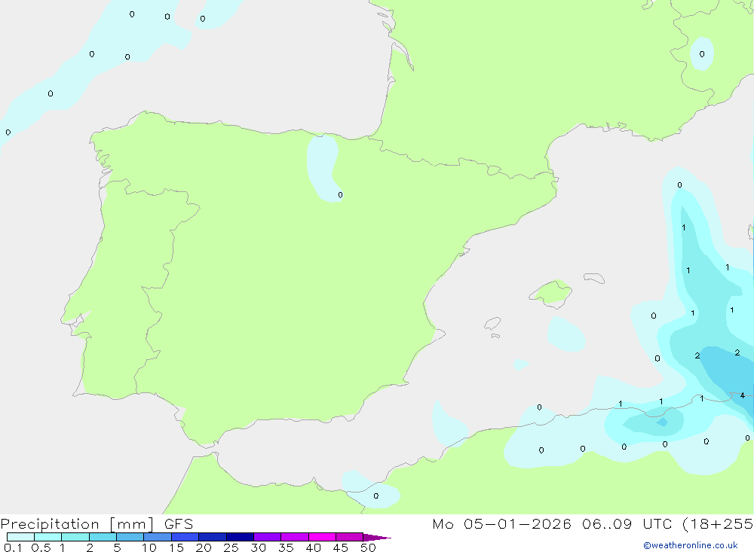Image resolution: width=754 pixels, height=552 pixels.
Task: Click the legend scale label "50"
Action: click(x=368, y=547)
